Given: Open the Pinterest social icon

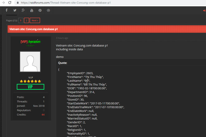Looking at the screenshot, I should (40, 10).
